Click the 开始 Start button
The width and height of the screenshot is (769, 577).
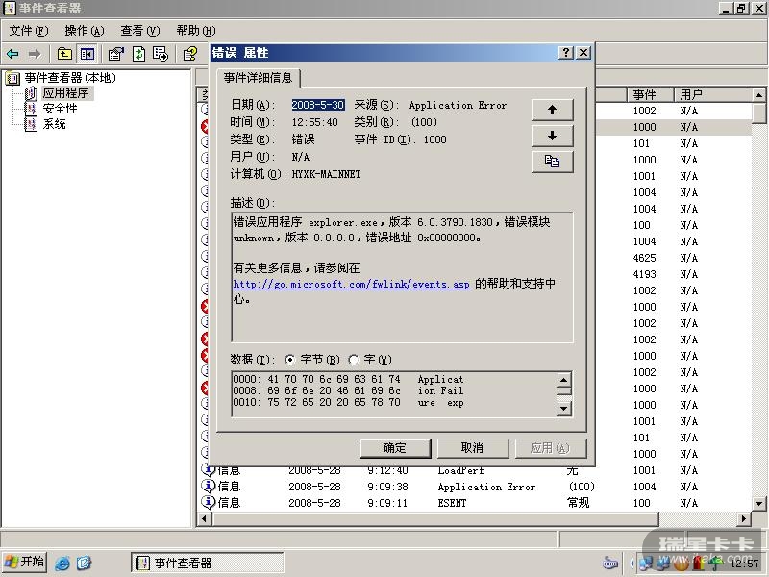click(24, 562)
